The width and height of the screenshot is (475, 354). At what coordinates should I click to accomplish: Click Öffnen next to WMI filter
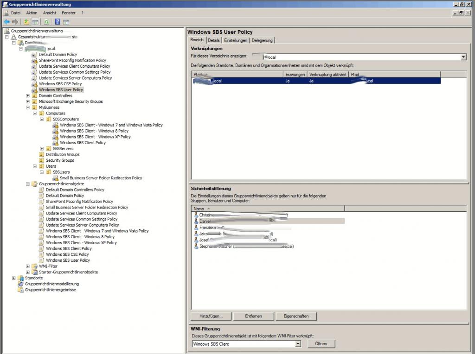(x=321, y=344)
